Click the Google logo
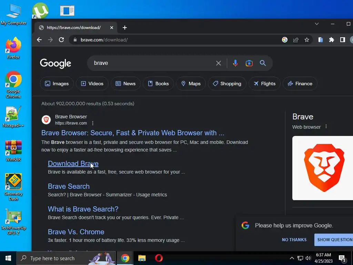Image resolution: width=353 pixels, height=265 pixels. click(x=56, y=63)
